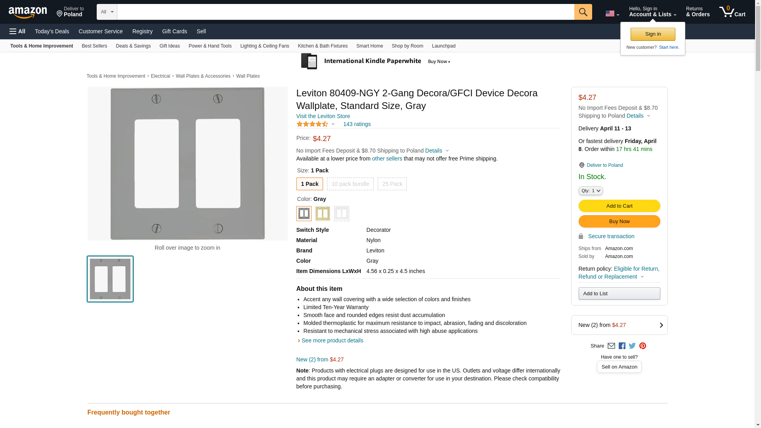Open the All hamburger menu
Image resolution: width=761 pixels, height=428 pixels.
(17, 31)
